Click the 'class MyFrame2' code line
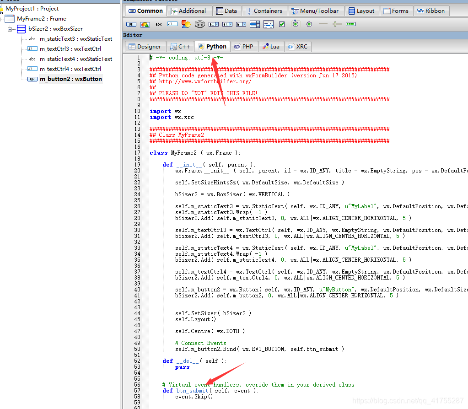Viewport: 468px width, 409px height. tap(195, 153)
